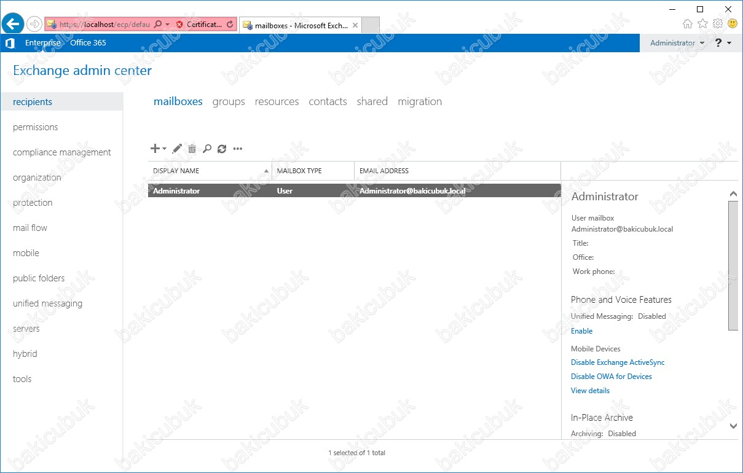Refresh the mailbox list
743x473 pixels.
click(222, 149)
